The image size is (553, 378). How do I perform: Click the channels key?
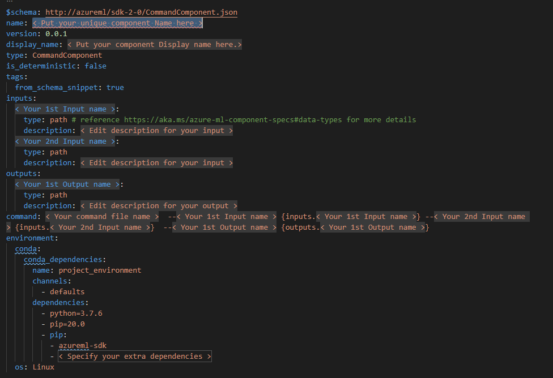point(50,281)
